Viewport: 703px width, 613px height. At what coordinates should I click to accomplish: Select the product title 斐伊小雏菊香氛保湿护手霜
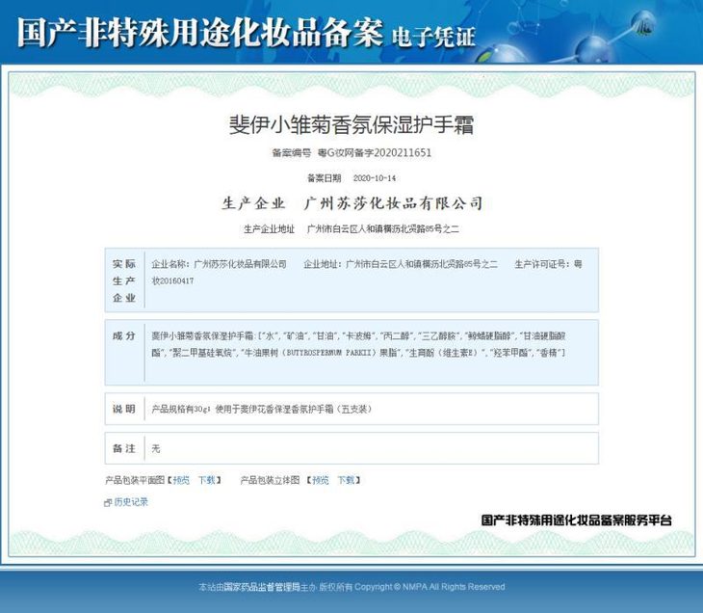point(351,124)
